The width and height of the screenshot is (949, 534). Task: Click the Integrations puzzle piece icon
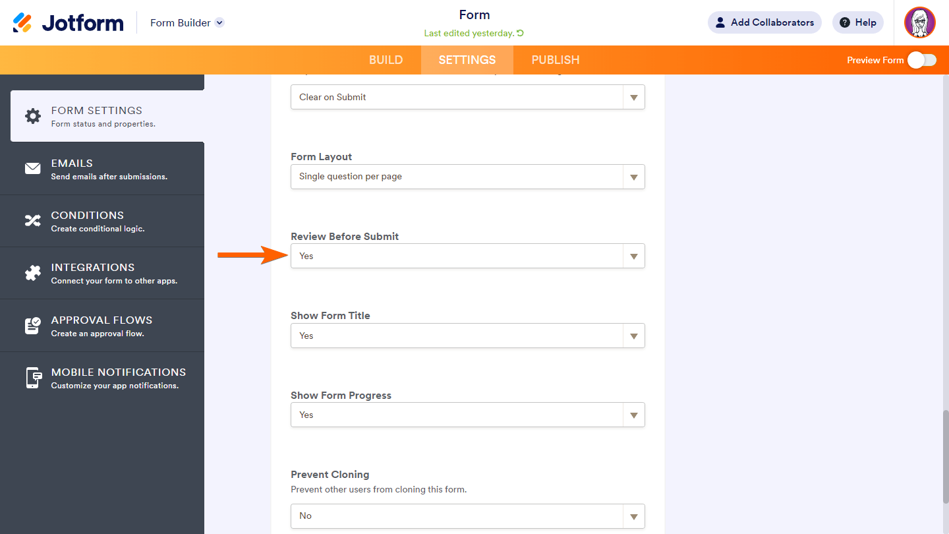[x=32, y=273]
